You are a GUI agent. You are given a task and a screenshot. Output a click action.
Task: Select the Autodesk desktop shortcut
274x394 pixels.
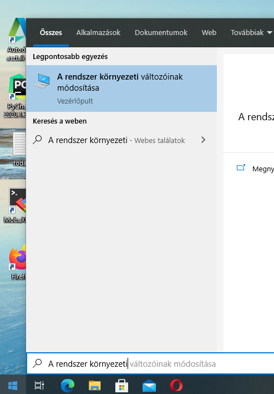click(x=16, y=40)
